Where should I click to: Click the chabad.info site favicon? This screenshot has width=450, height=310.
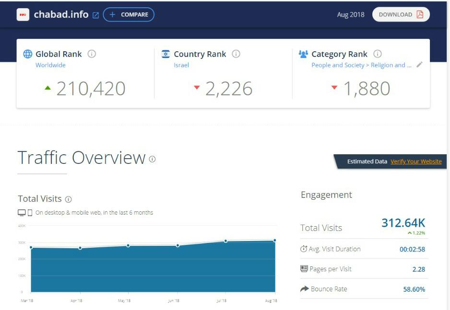[x=23, y=15]
